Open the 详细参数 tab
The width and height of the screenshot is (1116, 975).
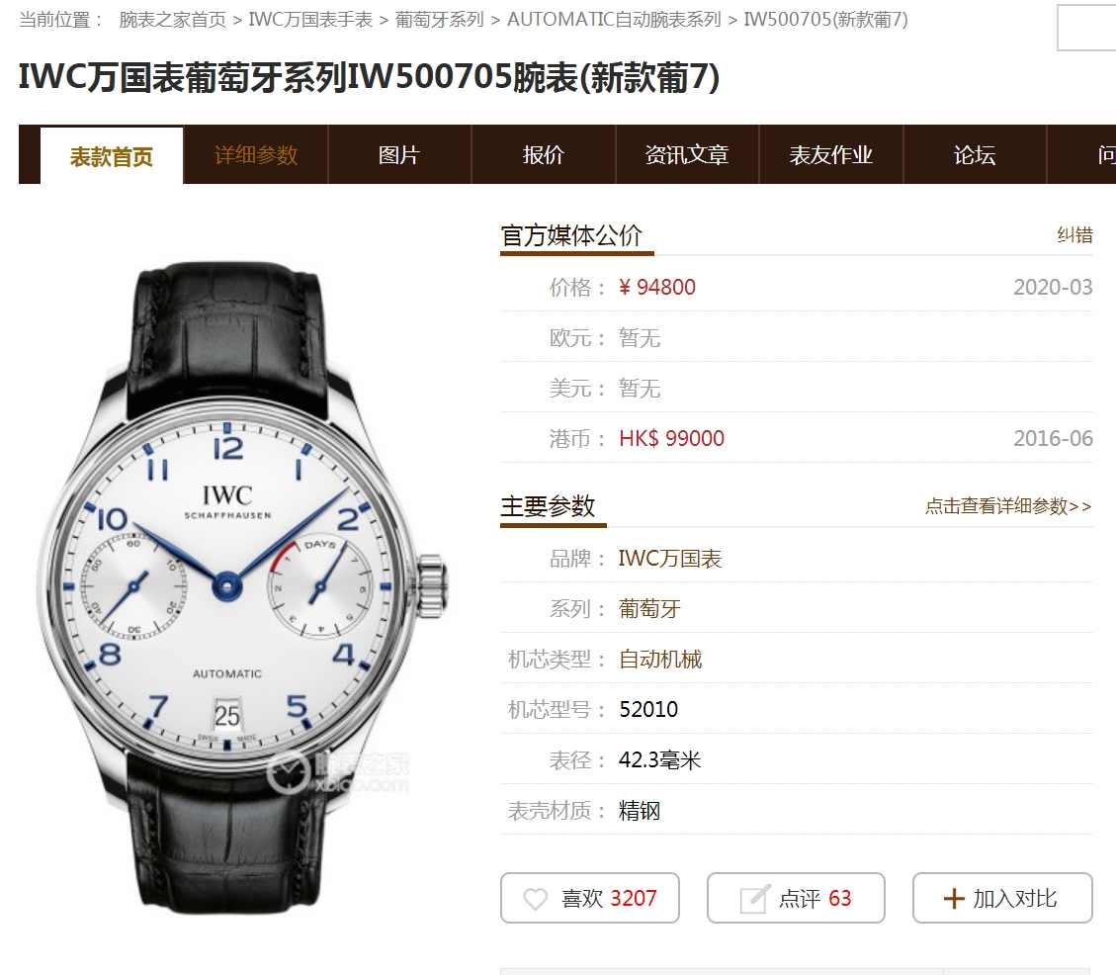pos(256,154)
